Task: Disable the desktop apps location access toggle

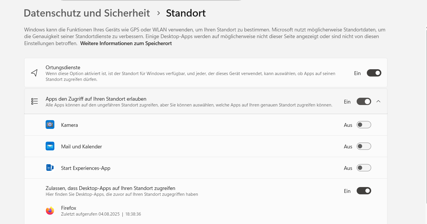Action: (x=364, y=191)
